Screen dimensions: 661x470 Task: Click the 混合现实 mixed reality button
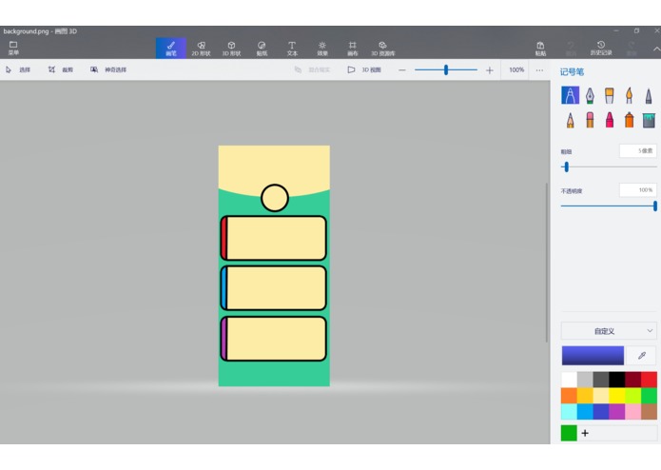coord(312,69)
